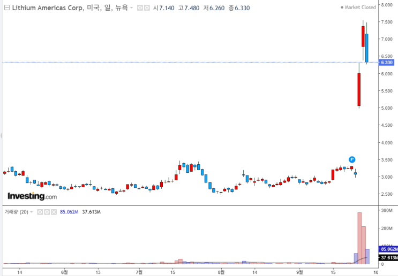Collapse the chart legend with minus box

click(x=7, y=8)
